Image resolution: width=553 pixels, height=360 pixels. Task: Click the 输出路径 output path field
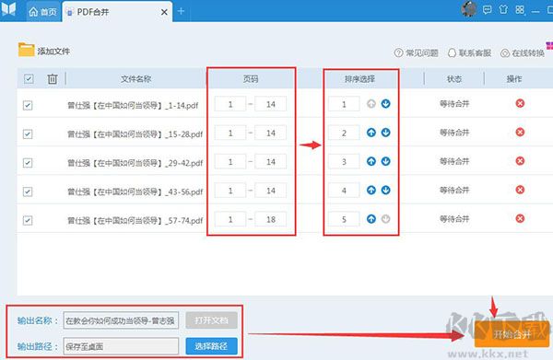point(121,346)
